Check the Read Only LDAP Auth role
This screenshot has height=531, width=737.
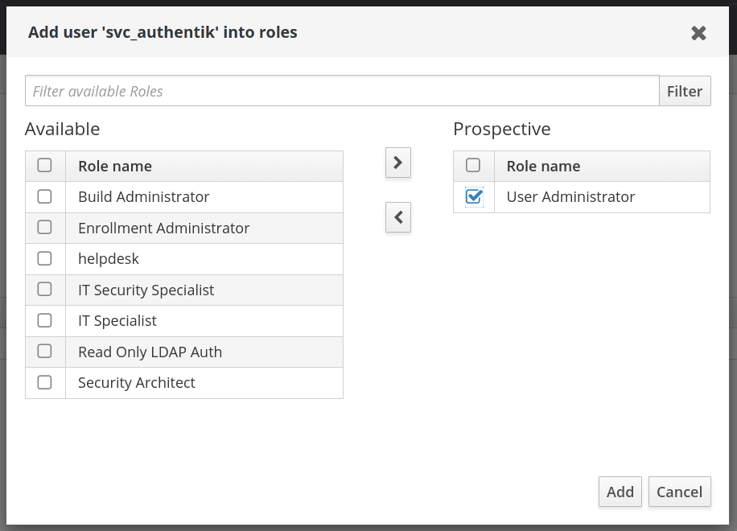[45, 352]
